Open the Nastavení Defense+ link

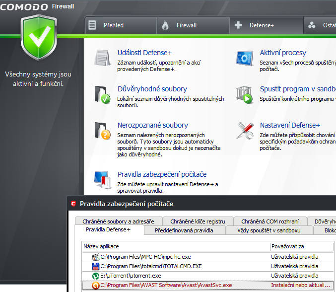point(290,125)
